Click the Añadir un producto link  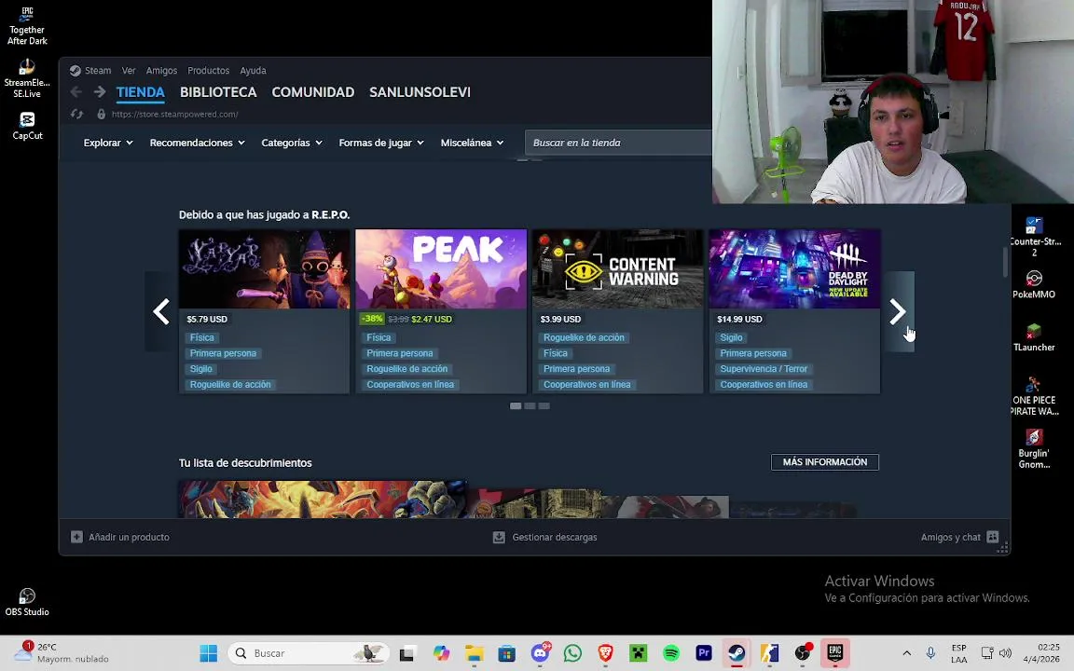(129, 537)
